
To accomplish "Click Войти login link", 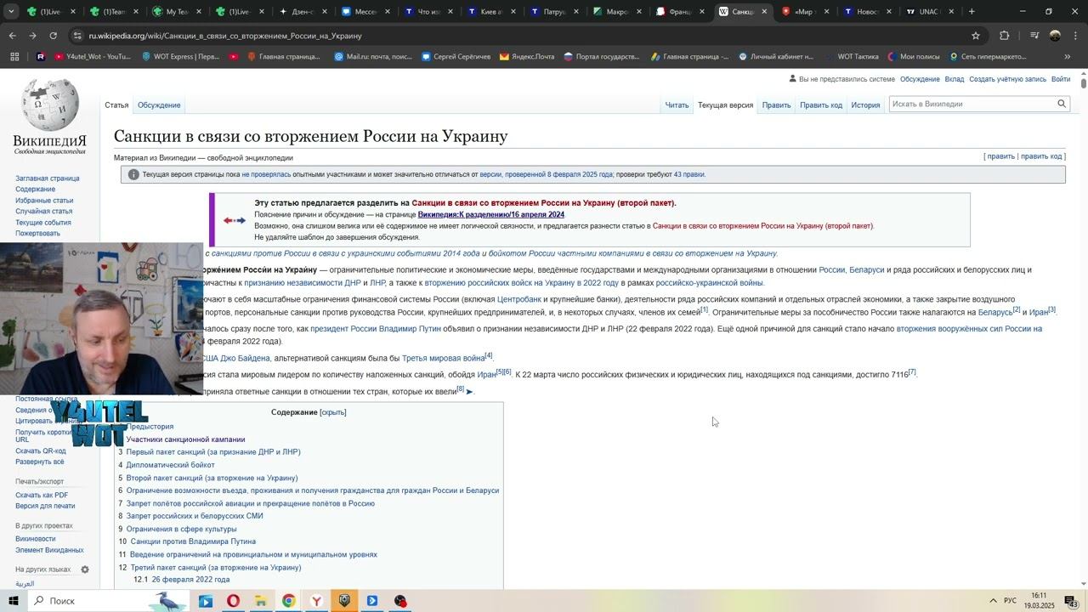I will (1061, 79).
